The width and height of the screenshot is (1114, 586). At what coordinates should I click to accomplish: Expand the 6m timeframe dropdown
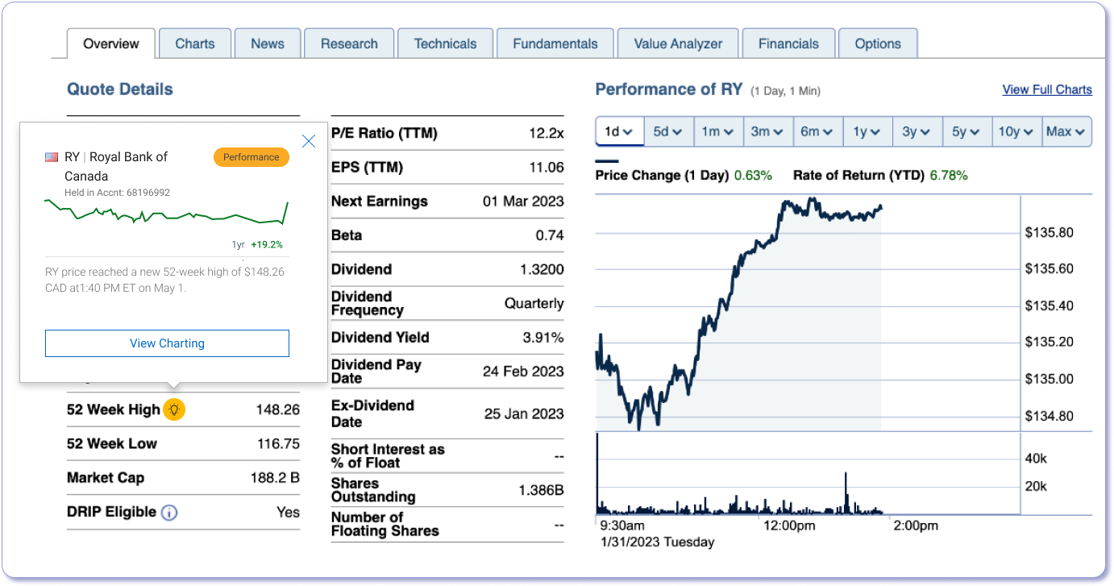(818, 131)
